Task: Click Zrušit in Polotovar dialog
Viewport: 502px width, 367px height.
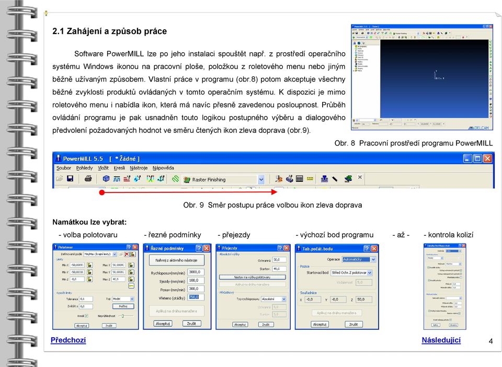Action: (x=109, y=325)
